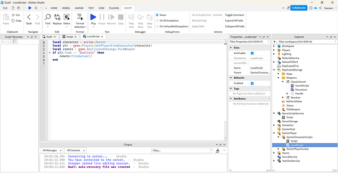Switch to the Script document tab
The width and height of the screenshot is (338, 179).
[x=70, y=37]
